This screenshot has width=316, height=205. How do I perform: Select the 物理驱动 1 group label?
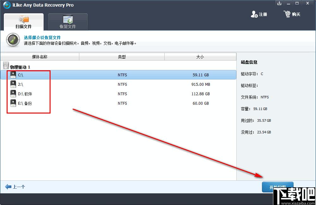click(20, 67)
